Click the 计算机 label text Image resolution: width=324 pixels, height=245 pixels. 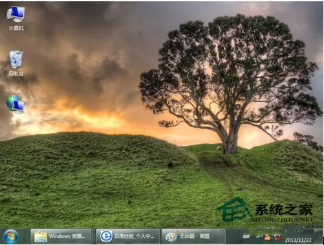[x=16, y=29]
